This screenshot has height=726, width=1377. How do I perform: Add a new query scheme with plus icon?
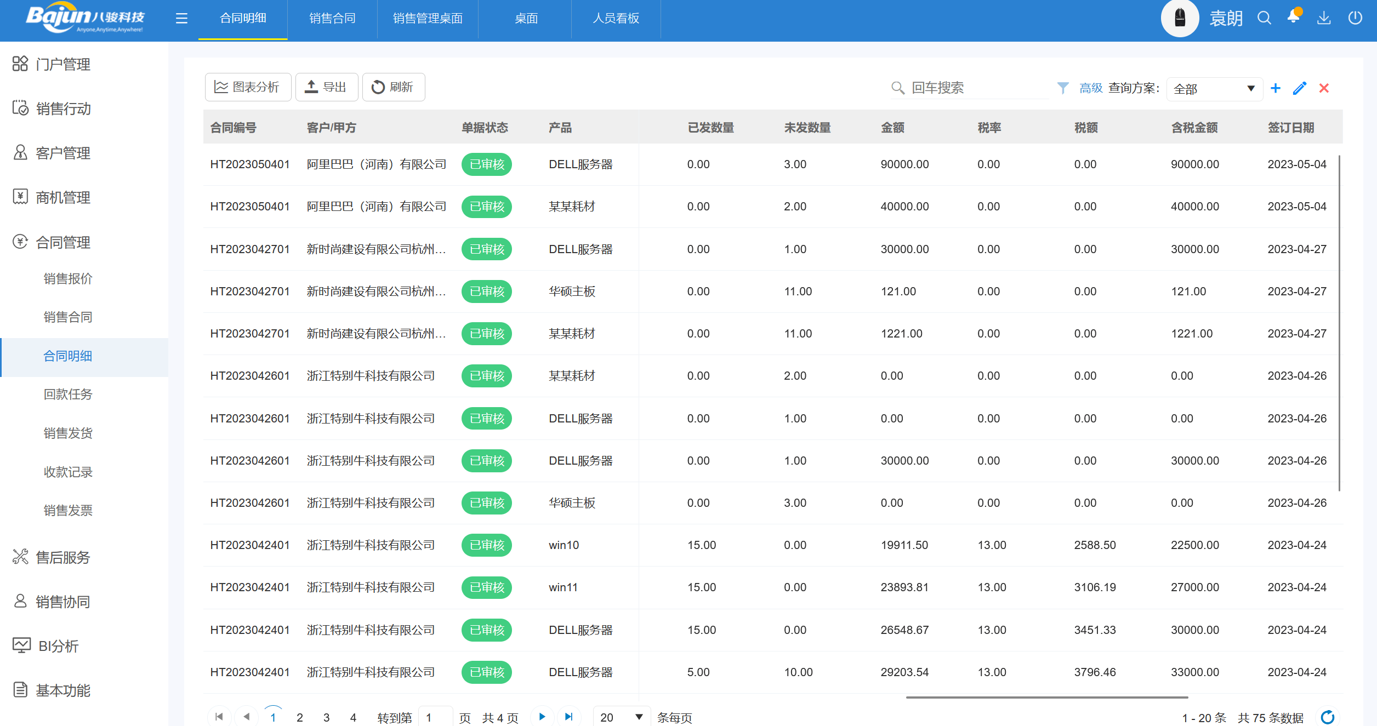pyautogui.click(x=1276, y=88)
